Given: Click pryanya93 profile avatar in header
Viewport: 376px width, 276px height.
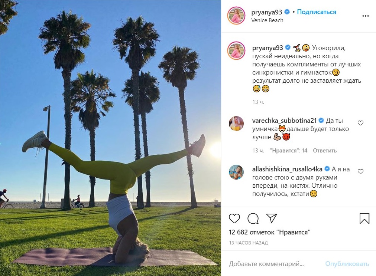Looking at the screenshot, I should 236,16.
